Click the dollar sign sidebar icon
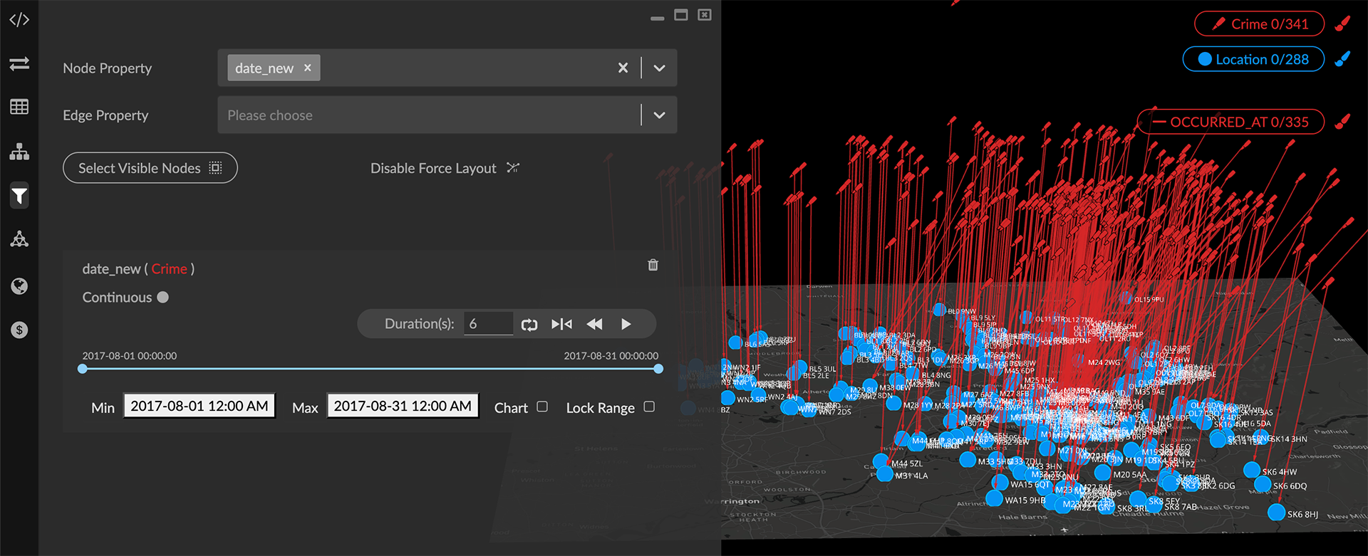Screen dimensions: 1368x556 click(19, 330)
